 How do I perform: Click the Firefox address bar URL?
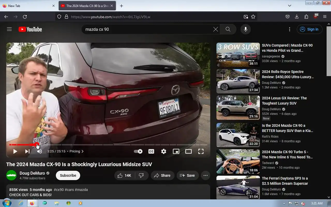coord(111,17)
